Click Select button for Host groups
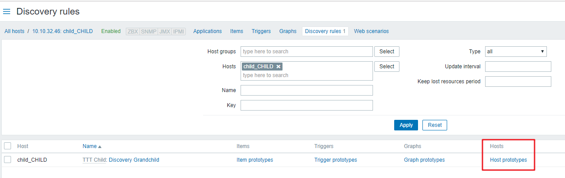 (387, 52)
